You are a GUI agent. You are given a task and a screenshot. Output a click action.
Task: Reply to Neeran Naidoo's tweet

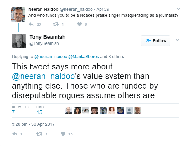point(31,25)
